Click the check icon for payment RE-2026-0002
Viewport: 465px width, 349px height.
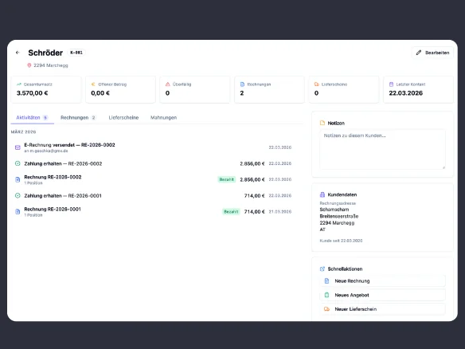(18, 163)
